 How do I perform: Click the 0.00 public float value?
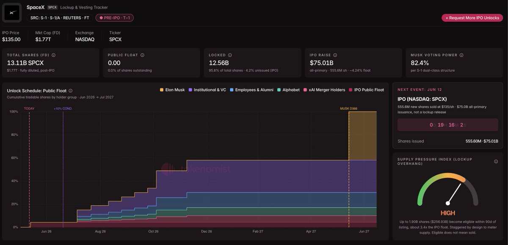[115, 63]
